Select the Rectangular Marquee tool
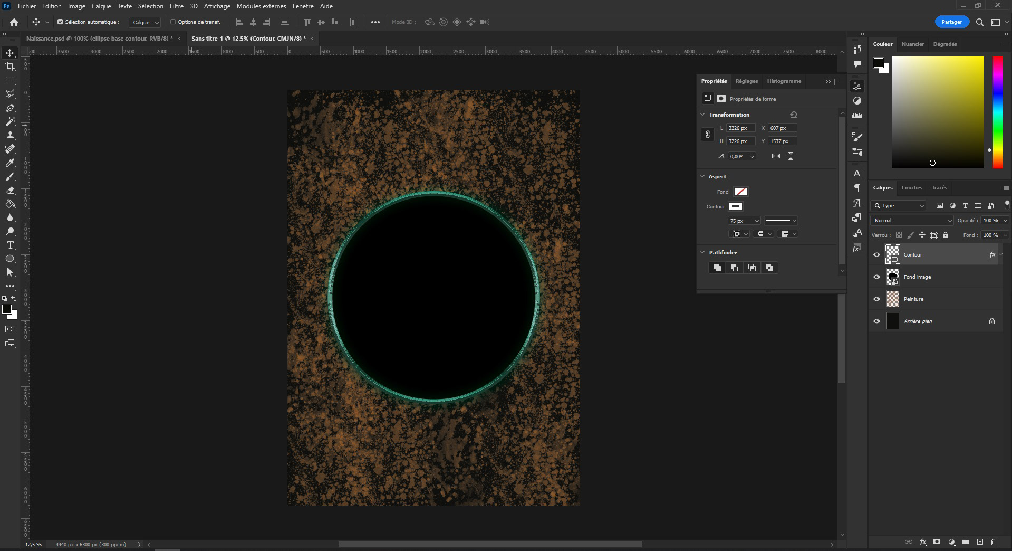 coord(10,80)
